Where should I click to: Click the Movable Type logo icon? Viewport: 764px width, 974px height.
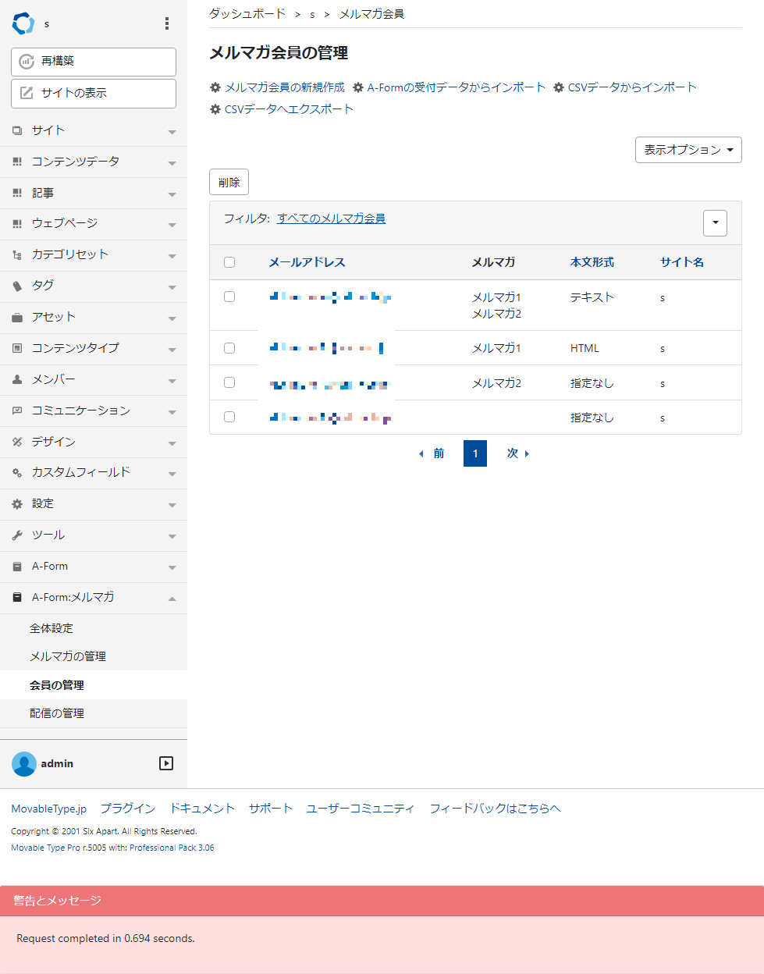point(23,23)
